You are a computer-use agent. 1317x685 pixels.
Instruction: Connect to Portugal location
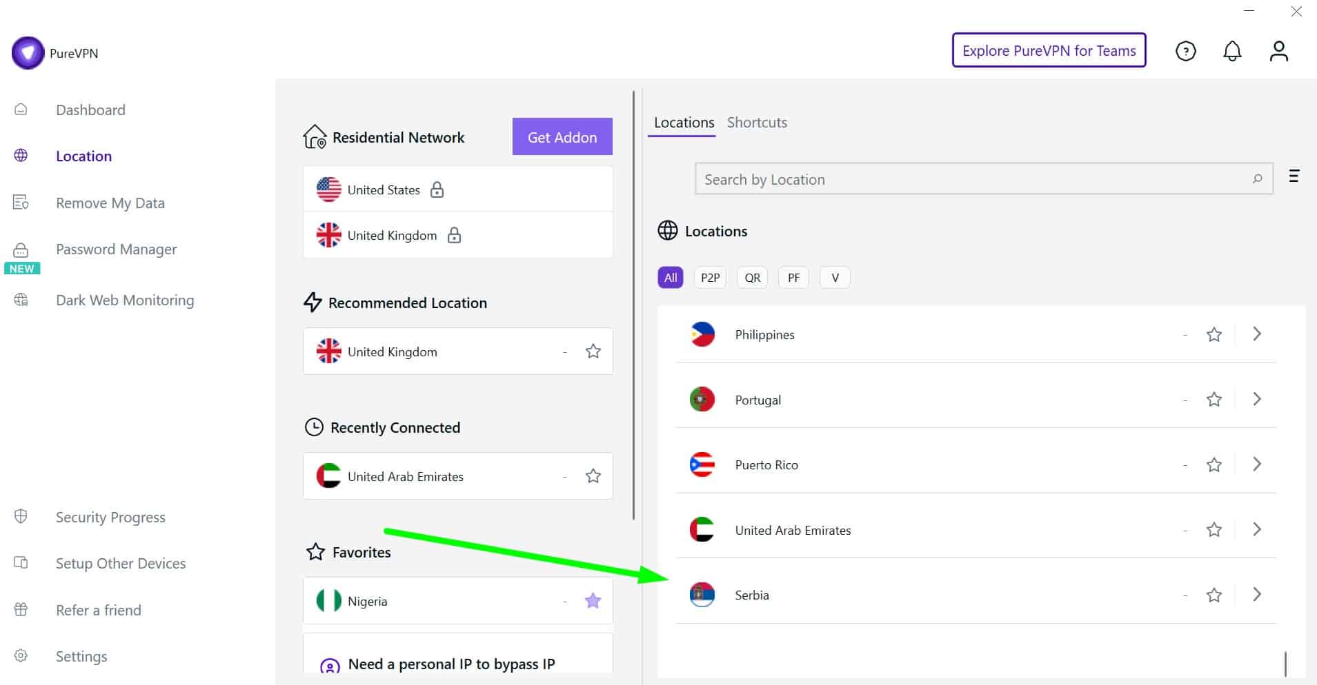tap(976, 400)
